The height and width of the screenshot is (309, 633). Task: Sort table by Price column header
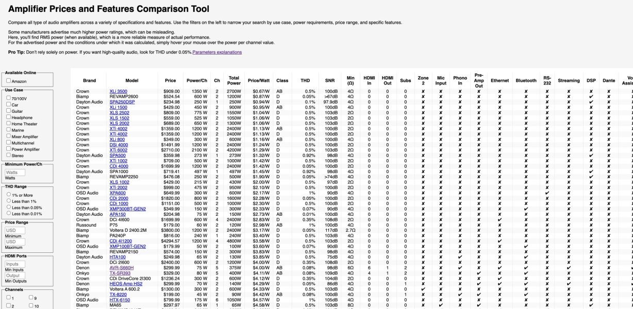(x=170, y=80)
